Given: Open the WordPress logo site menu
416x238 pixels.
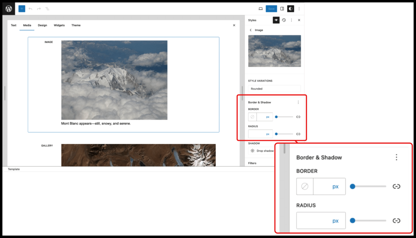Looking at the screenshot, I should click(x=9, y=9).
